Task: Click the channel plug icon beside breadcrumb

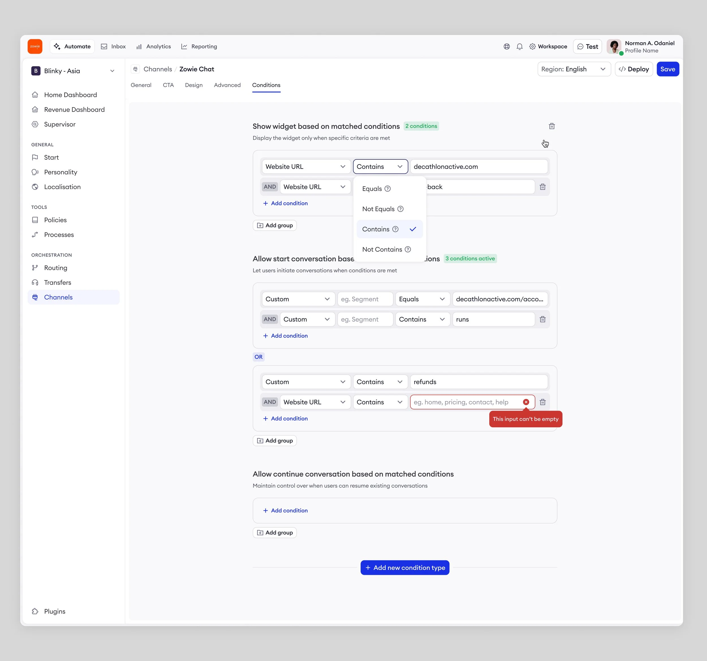Action: [135, 69]
